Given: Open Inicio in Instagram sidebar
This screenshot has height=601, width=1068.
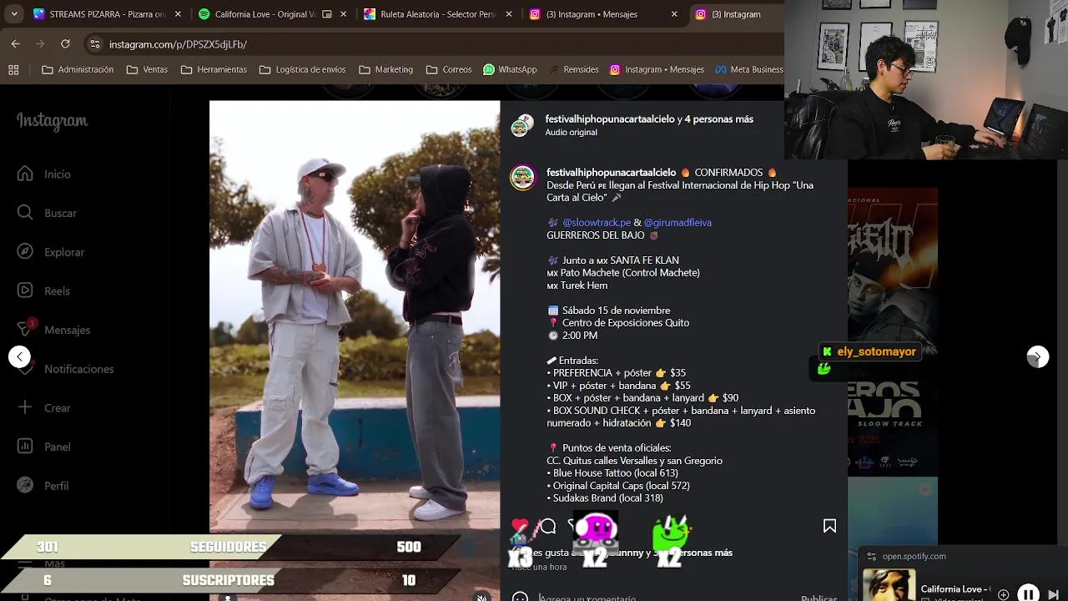Looking at the screenshot, I should point(46,174).
